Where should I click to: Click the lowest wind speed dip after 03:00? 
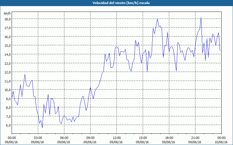pyautogui.click(x=42, y=128)
